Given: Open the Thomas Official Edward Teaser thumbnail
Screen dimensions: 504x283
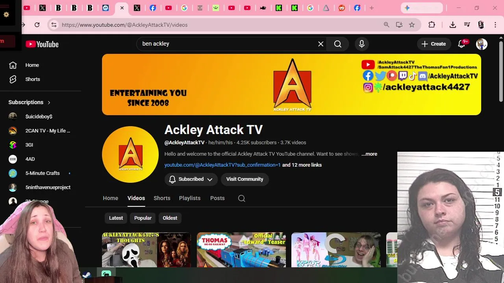Looking at the screenshot, I should [241, 250].
